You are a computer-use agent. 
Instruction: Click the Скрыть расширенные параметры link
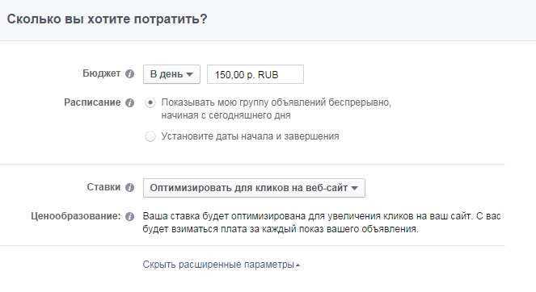tap(218, 265)
